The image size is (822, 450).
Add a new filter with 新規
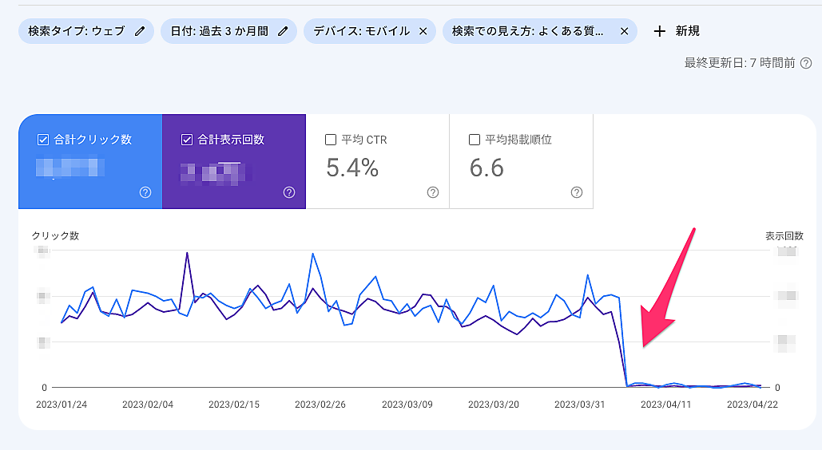click(677, 31)
